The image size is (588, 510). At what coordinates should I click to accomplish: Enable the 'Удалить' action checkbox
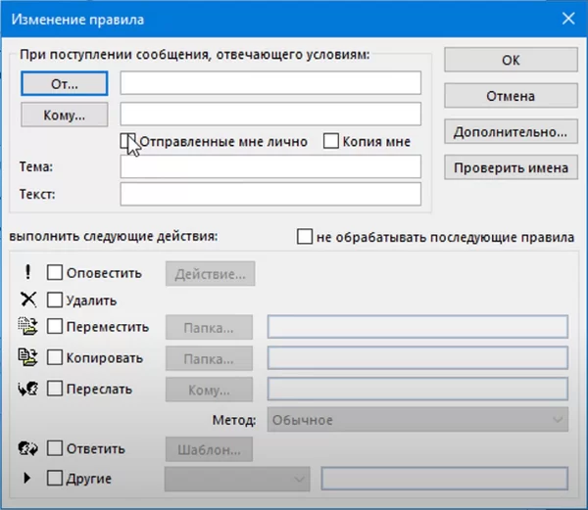[55, 301]
